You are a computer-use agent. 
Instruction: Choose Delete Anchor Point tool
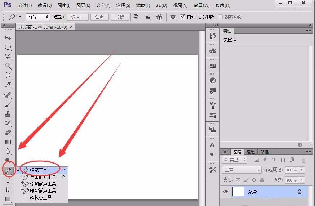43,191
